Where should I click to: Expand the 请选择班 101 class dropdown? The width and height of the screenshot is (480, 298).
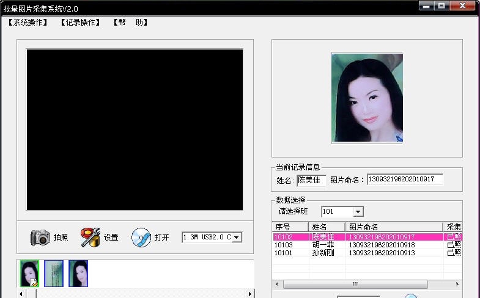(x=358, y=211)
